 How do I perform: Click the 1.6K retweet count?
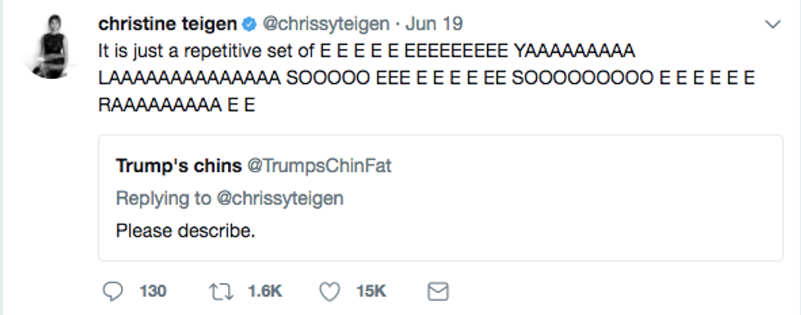[x=265, y=291]
